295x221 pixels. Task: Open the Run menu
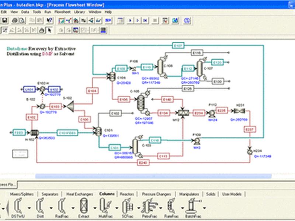pyautogui.click(x=48, y=12)
